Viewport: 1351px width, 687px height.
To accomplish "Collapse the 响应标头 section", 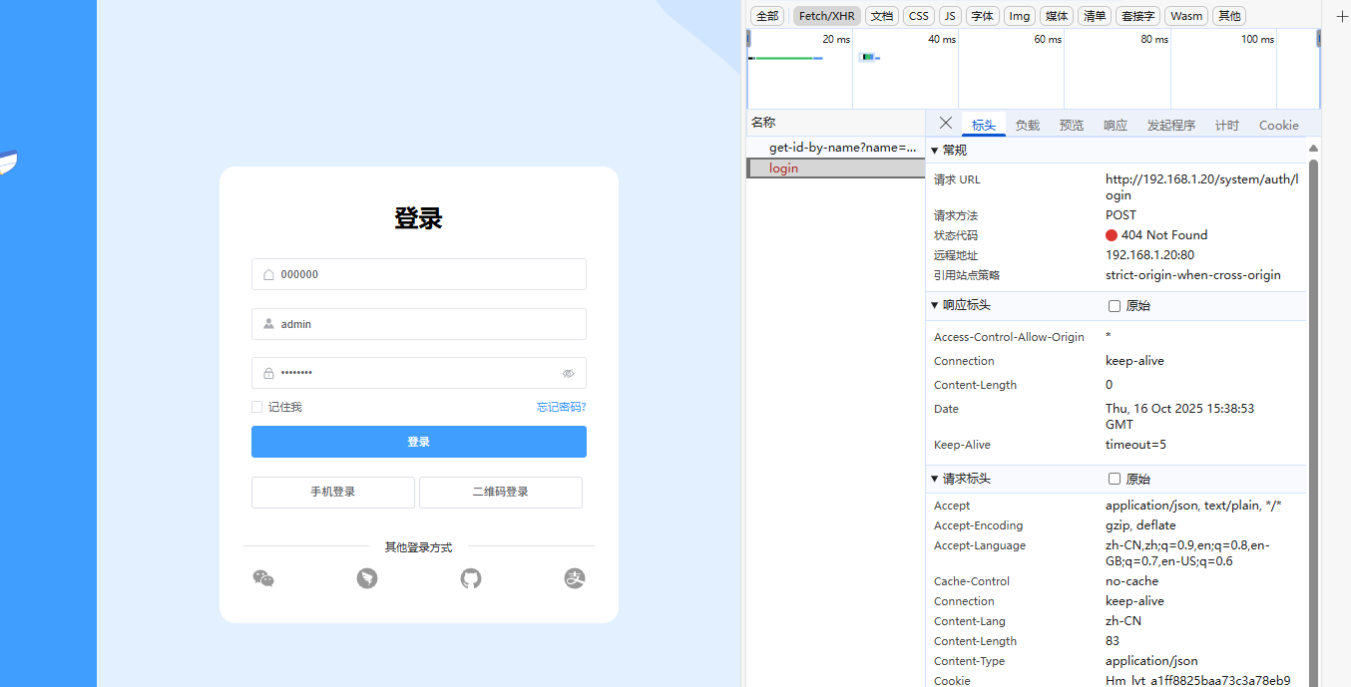I will (935, 305).
